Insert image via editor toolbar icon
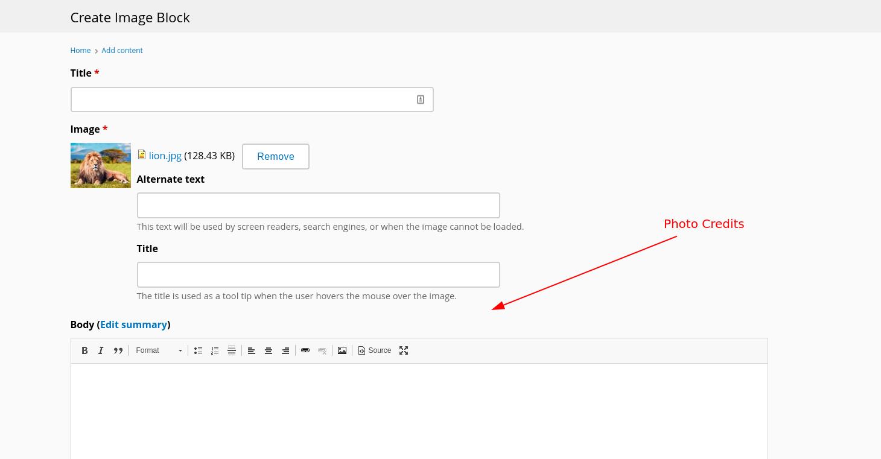Screen dimensions: 881x459 click(x=342, y=350)
